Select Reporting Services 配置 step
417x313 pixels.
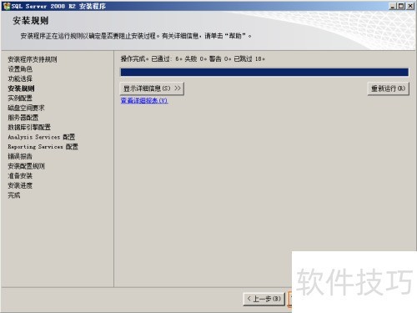[x=43, y=147]
